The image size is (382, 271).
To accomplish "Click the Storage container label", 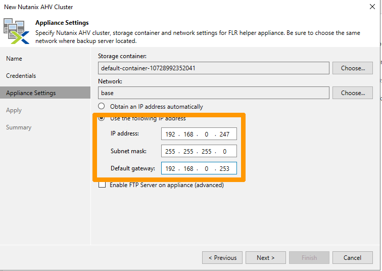I will [122, 56].
